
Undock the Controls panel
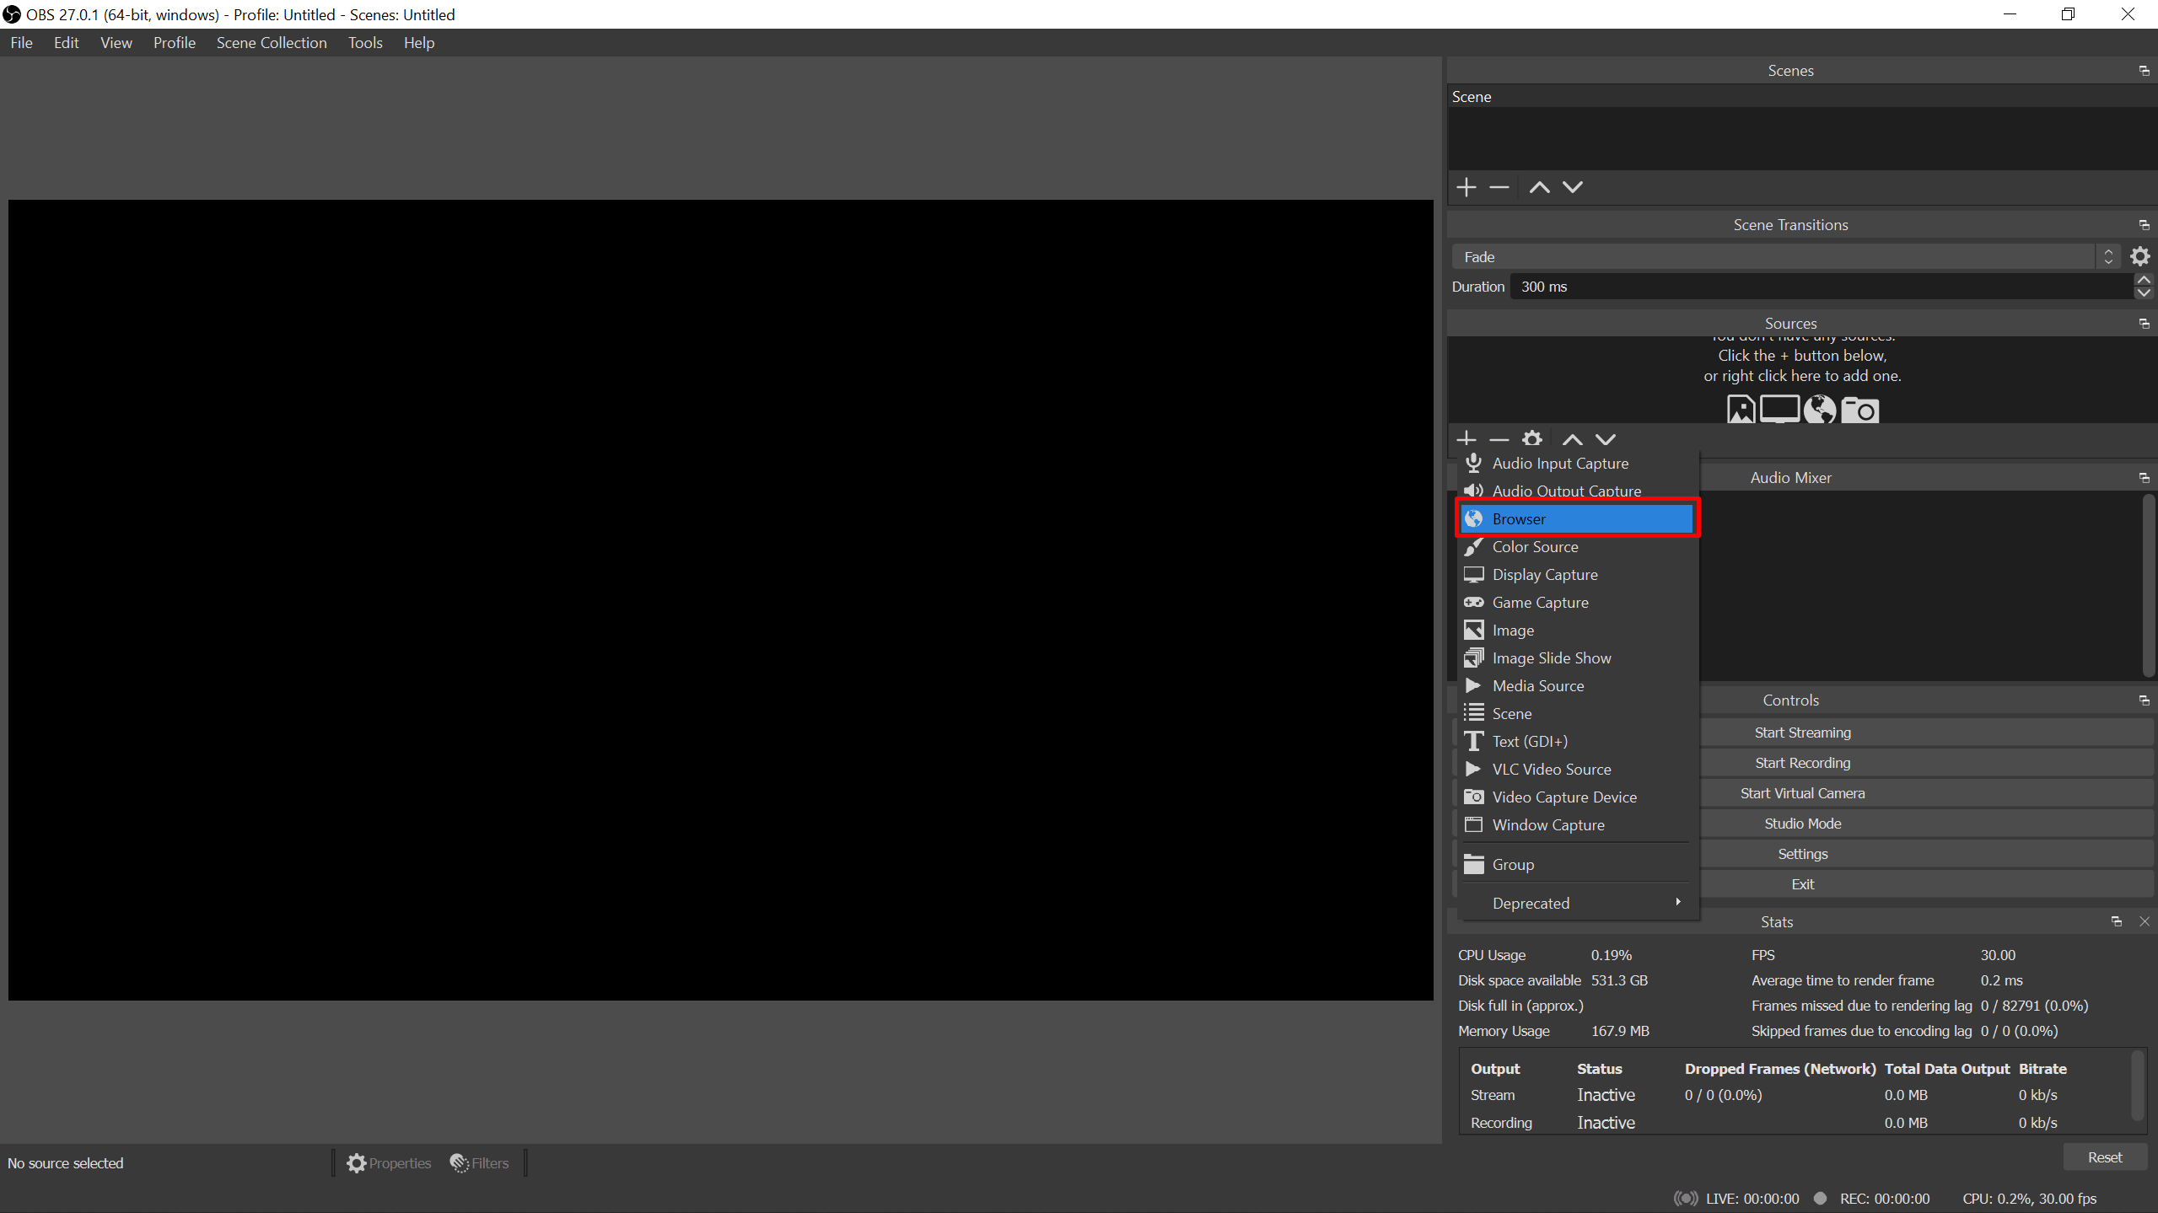coord(2145,700)
